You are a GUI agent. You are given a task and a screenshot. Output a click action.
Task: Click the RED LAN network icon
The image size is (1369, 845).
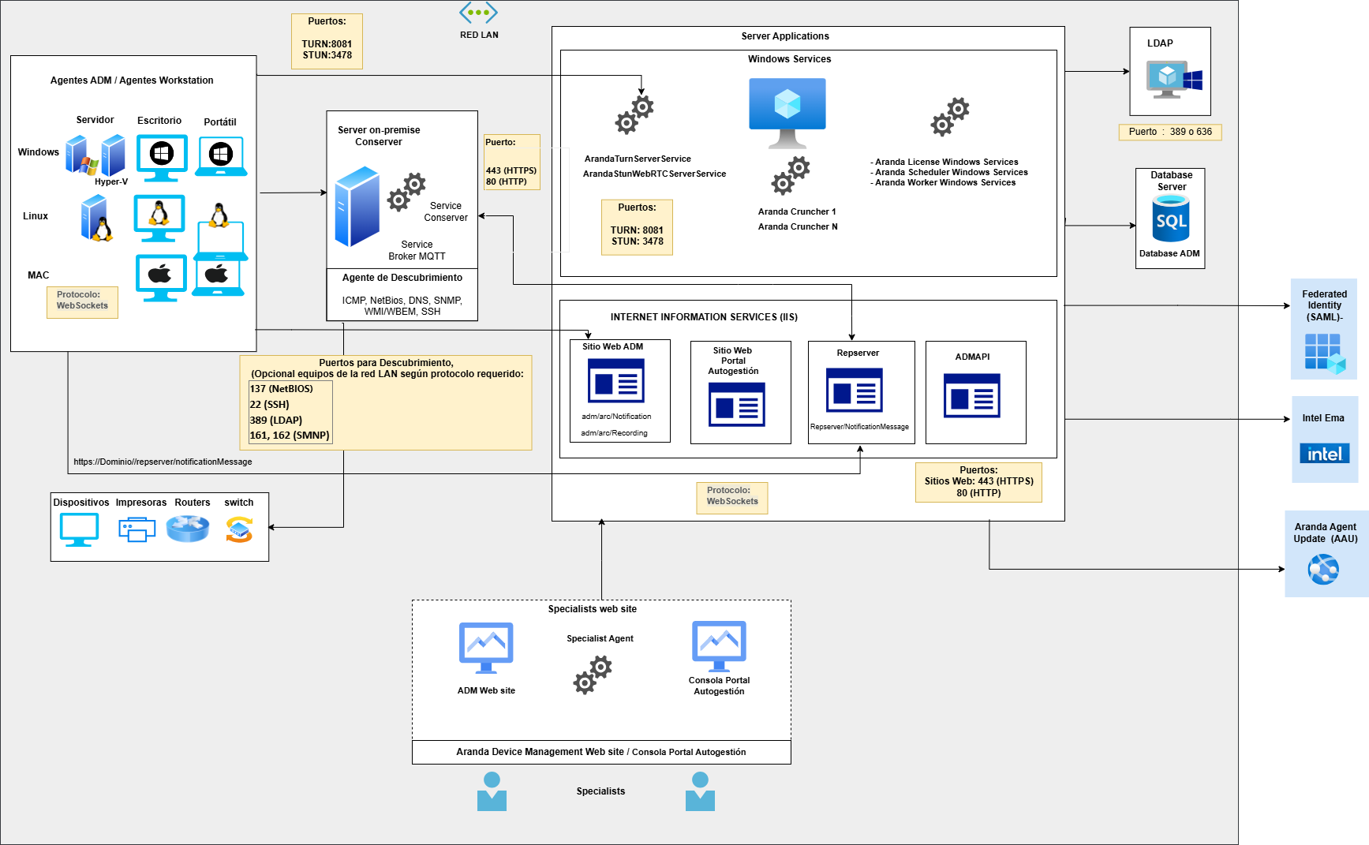(478, 13)
